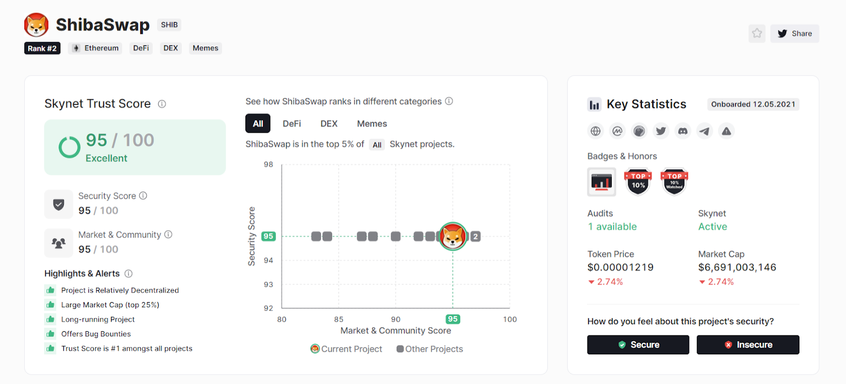The height and width of the screenshot is (384, 846).
Task: Toggle the favorite star for ShibaSwap
Action: tap(757, 33)
